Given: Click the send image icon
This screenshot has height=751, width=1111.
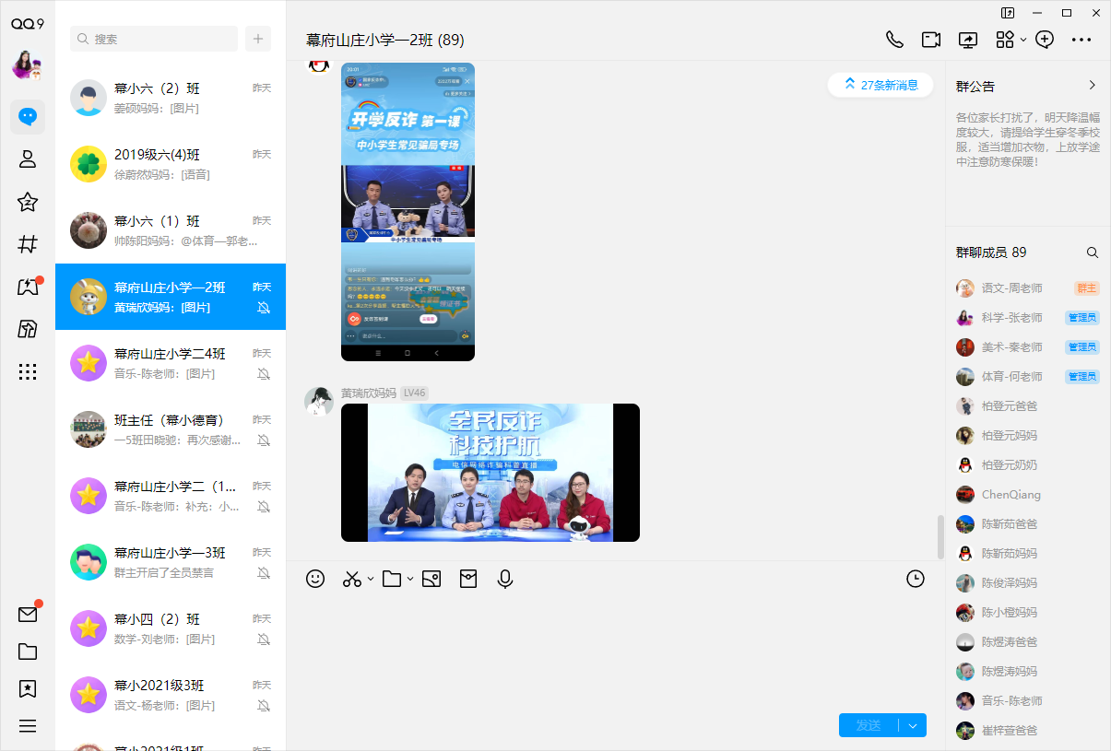Looking at the screenshot, I should tap(431, 579).
